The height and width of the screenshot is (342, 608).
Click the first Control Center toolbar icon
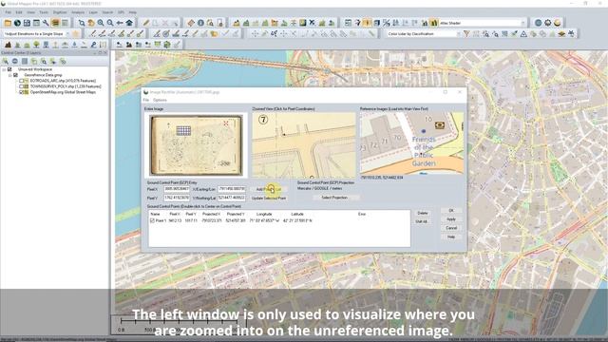(6, 61)
